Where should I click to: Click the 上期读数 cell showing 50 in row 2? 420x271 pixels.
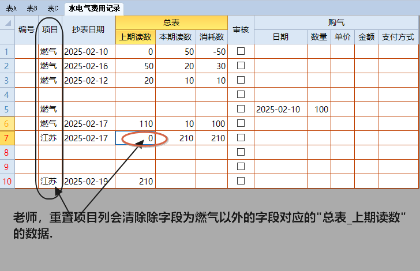point(135,66)
